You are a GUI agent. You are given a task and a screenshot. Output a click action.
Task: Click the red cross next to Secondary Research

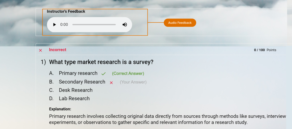click(111, 82)
